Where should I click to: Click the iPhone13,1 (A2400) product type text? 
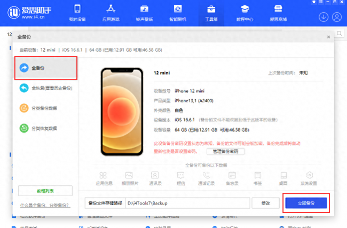(x=194, y=101)
